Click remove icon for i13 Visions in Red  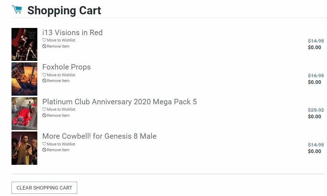pos(44,46)
